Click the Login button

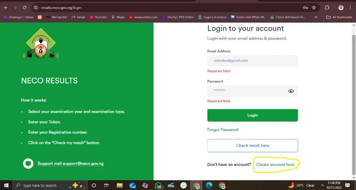pos(252,115)
